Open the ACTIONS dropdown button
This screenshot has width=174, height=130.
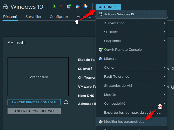(x=108, y=7)
